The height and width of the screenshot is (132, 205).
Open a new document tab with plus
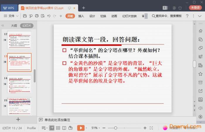pyautogui.click(x=83, y=8)
